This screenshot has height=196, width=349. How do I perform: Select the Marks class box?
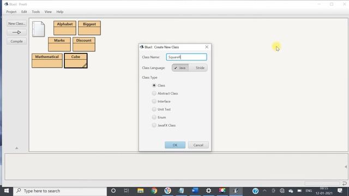pyautogui.click(x=59, y=44)
